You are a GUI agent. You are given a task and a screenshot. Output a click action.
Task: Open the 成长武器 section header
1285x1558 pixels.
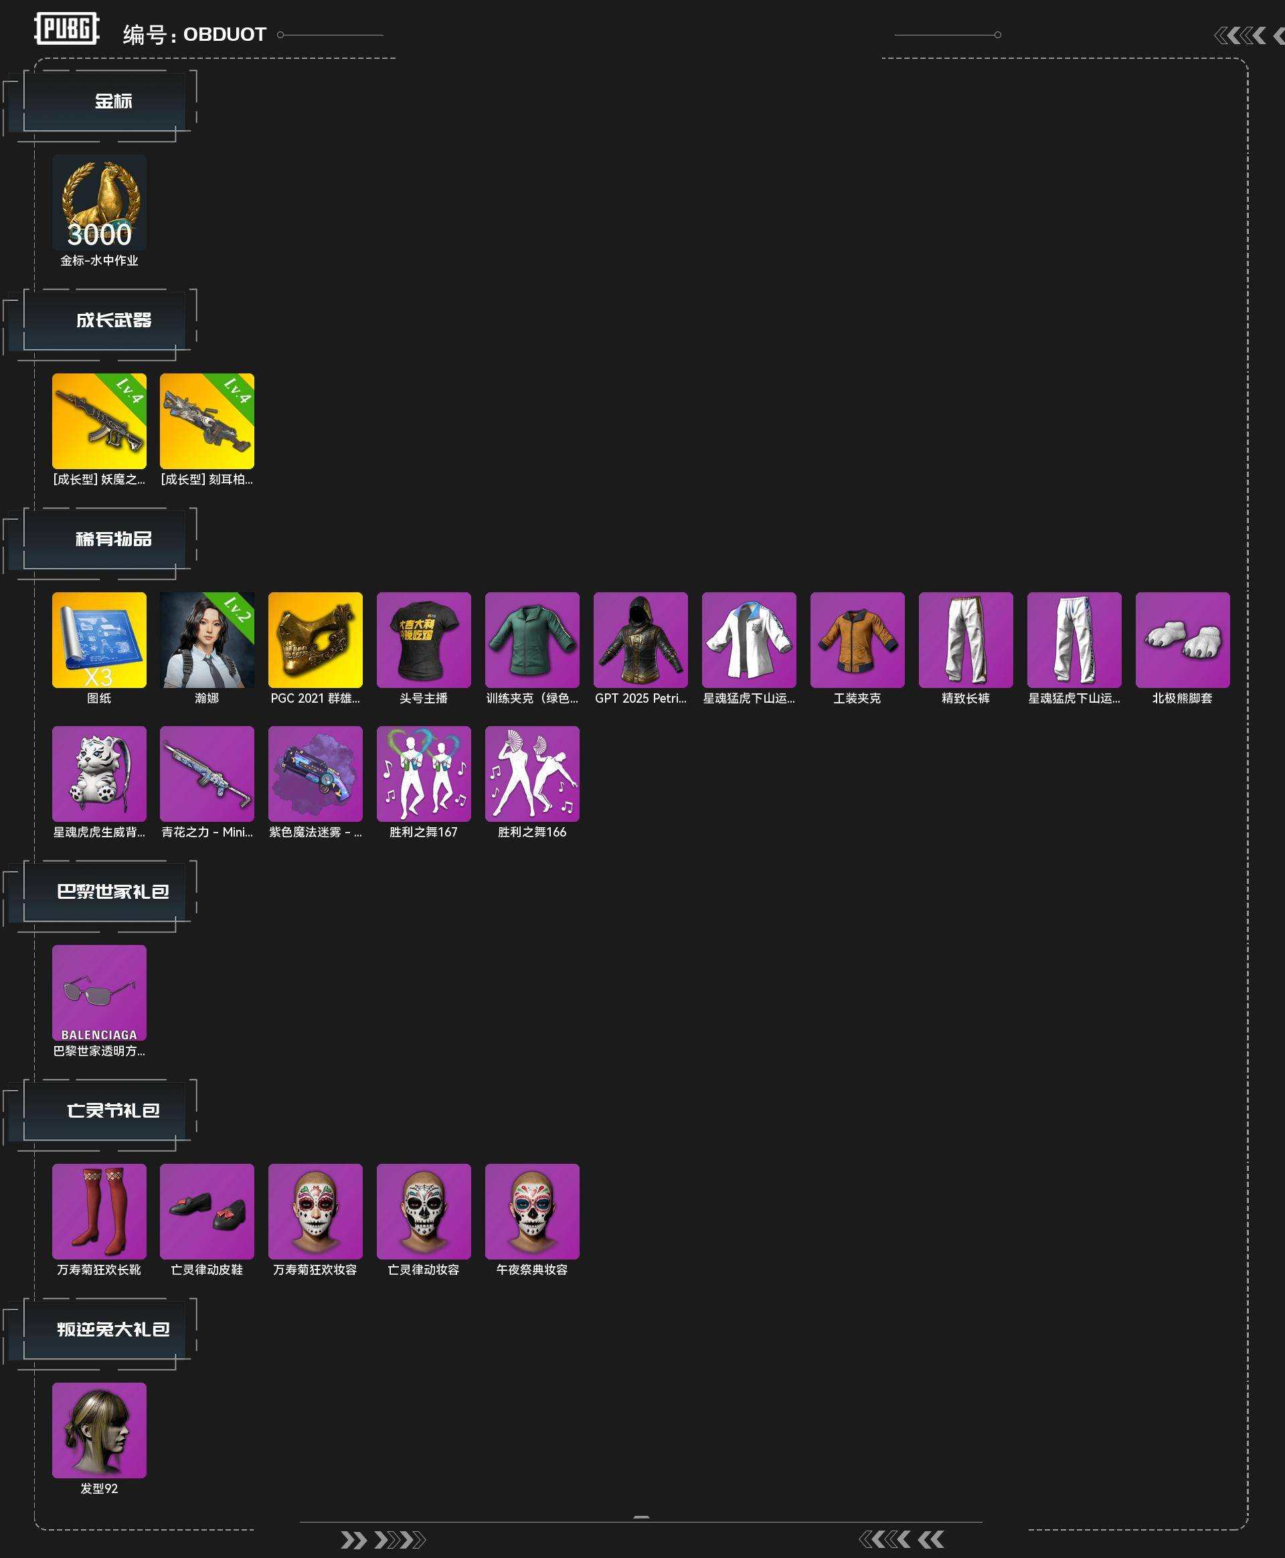click(113, 321)
